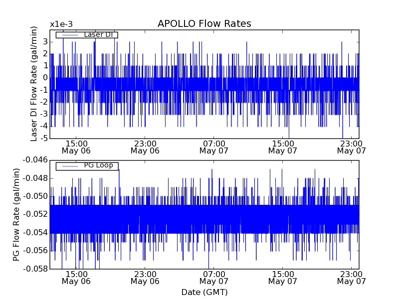Click bottom plot's "07:00 May 07" tick label
Screen dimensions: 399x299
(213, 278)
